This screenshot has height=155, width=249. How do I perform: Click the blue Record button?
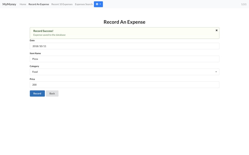pos(37,94)
